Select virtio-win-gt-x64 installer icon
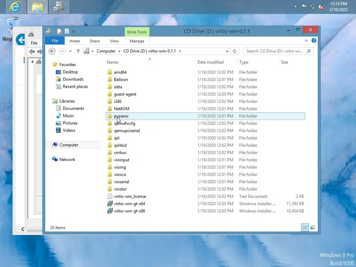Image resolution: width=356 pixels, height=267 pixels. [110, 204]
